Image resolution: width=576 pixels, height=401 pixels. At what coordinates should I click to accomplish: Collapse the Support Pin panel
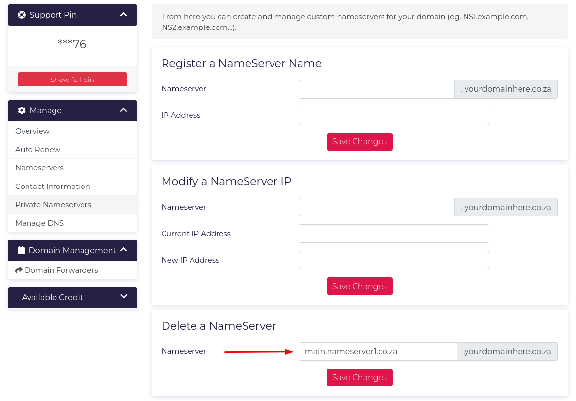click(x=124, y=15)
